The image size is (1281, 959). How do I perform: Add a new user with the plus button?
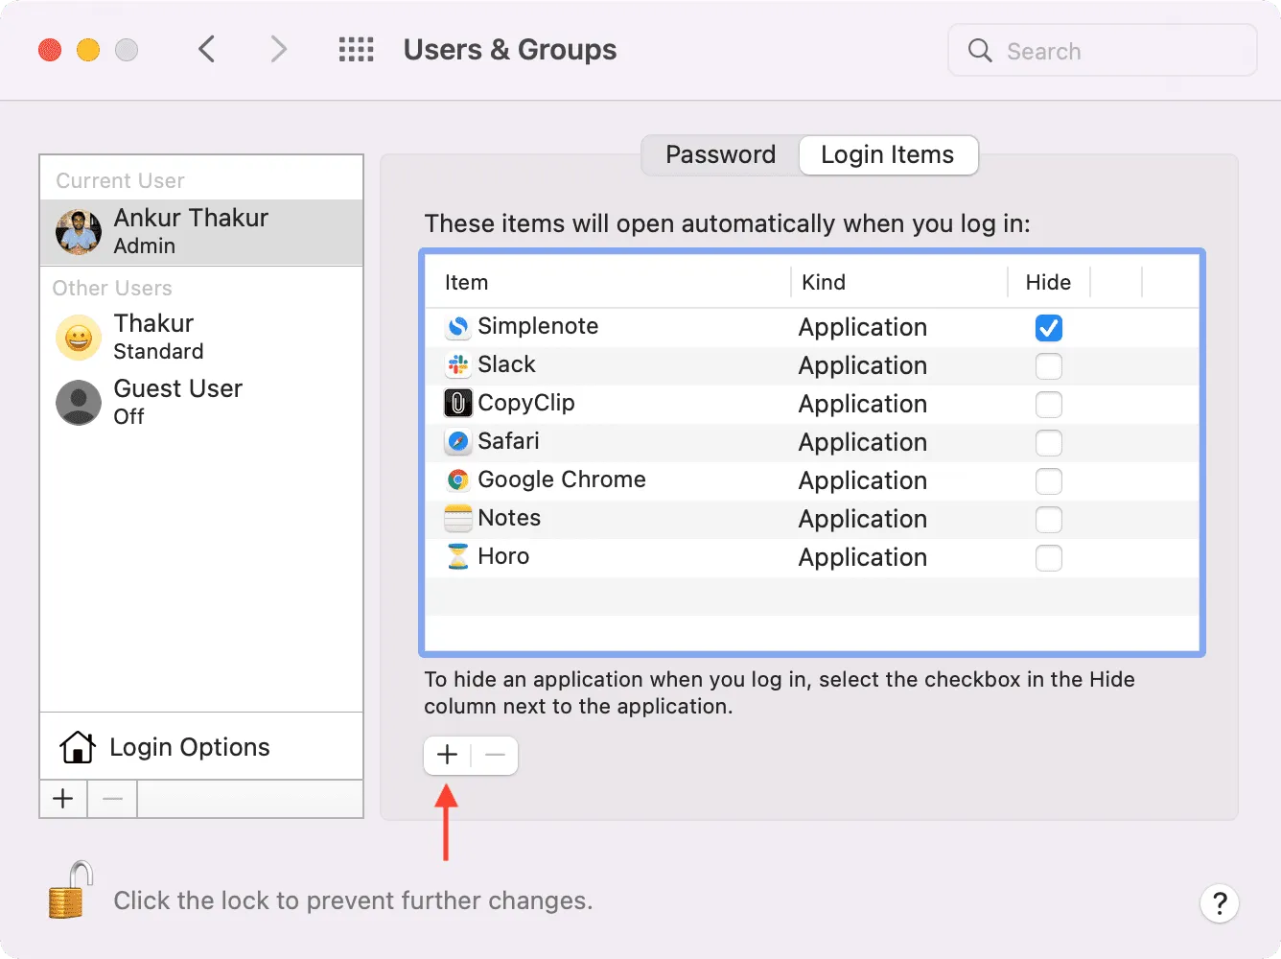tap(63, 799)
